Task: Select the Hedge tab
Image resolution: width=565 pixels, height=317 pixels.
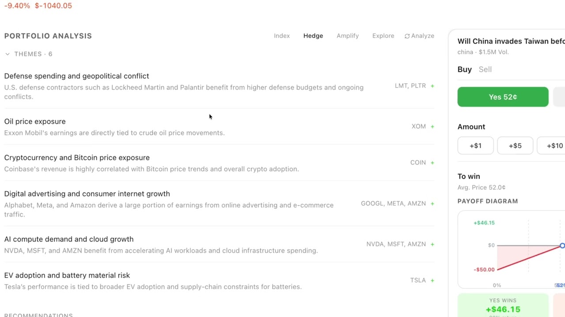Action: click(x=313, y=36)
